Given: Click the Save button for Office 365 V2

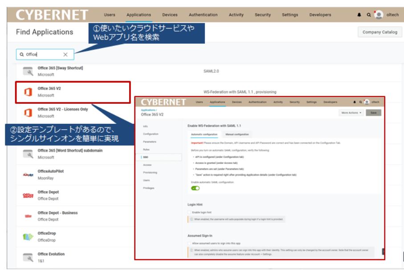Looking at the screenshot, I should [x=373, y=113].
